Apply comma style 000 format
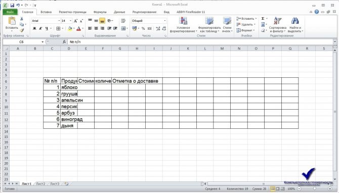Screen dimensions: 339x193 150,28
